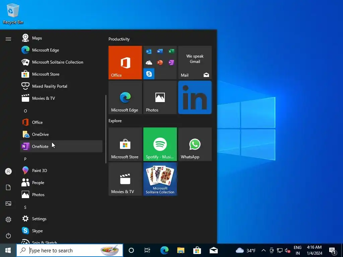Jump to letter P section header

coord(25,159)
